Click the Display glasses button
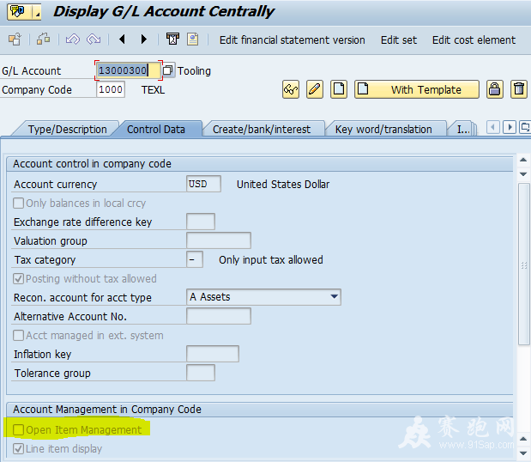 [291, 89]
